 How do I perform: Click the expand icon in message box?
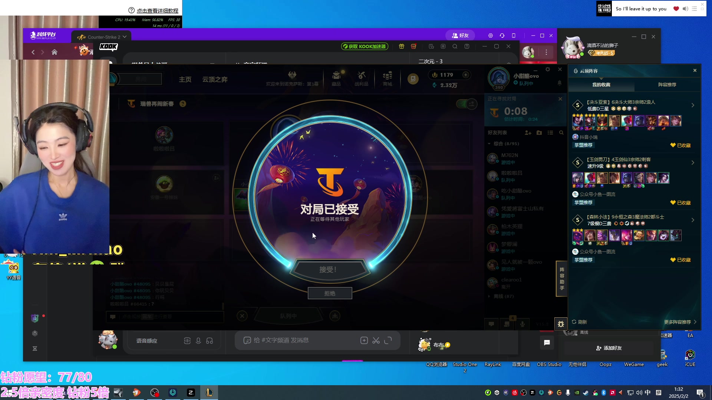[x=388, y=340]
